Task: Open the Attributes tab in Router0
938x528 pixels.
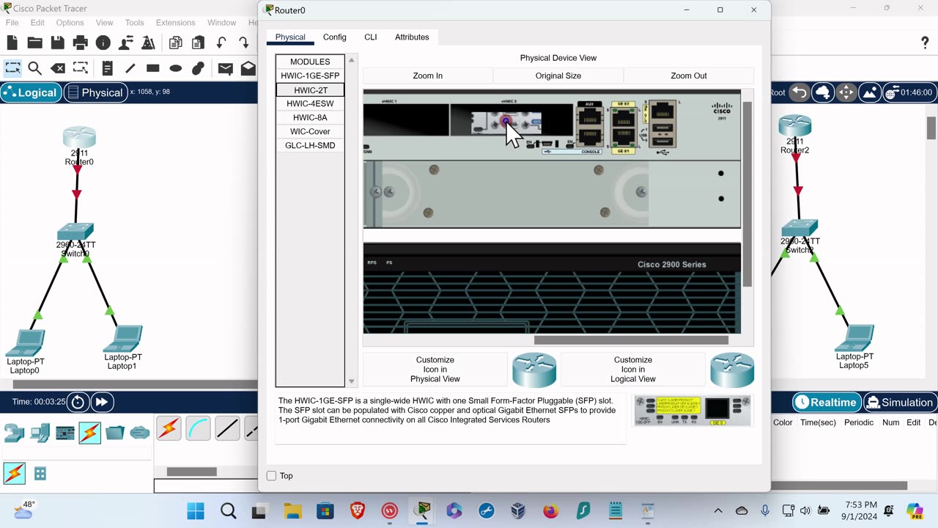Action: coord(412,37)
